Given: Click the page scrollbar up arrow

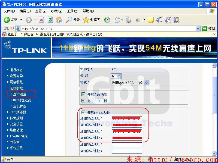Looking at the screenshot, I should 214,65.
